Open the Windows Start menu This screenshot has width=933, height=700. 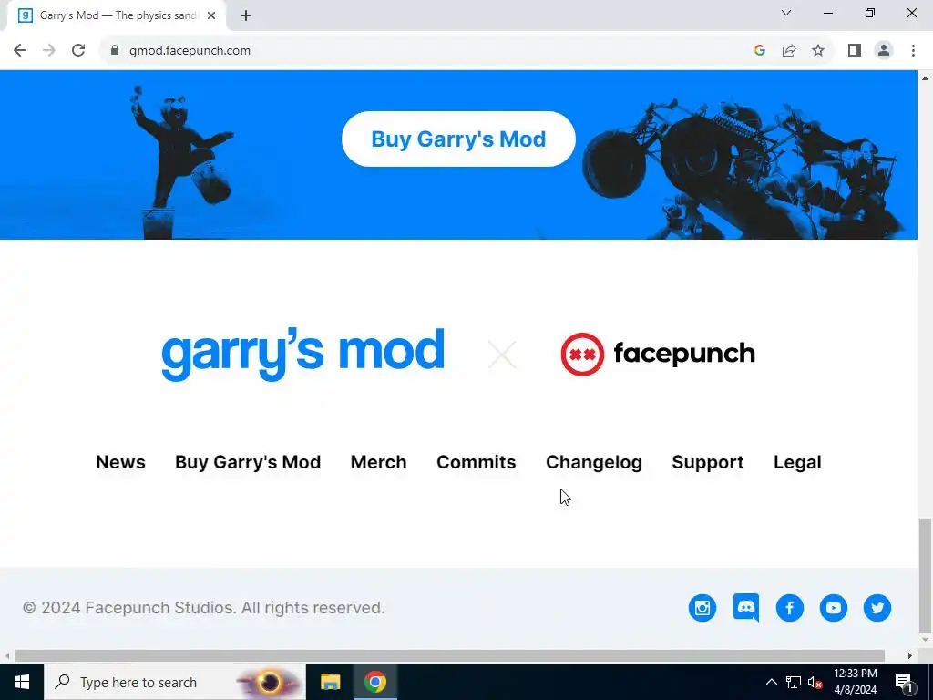click(22, 682)
